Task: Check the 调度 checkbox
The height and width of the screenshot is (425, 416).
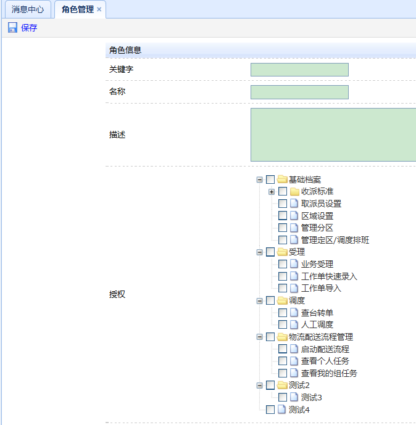Action: pyautogui.click(x=270, y=300)
